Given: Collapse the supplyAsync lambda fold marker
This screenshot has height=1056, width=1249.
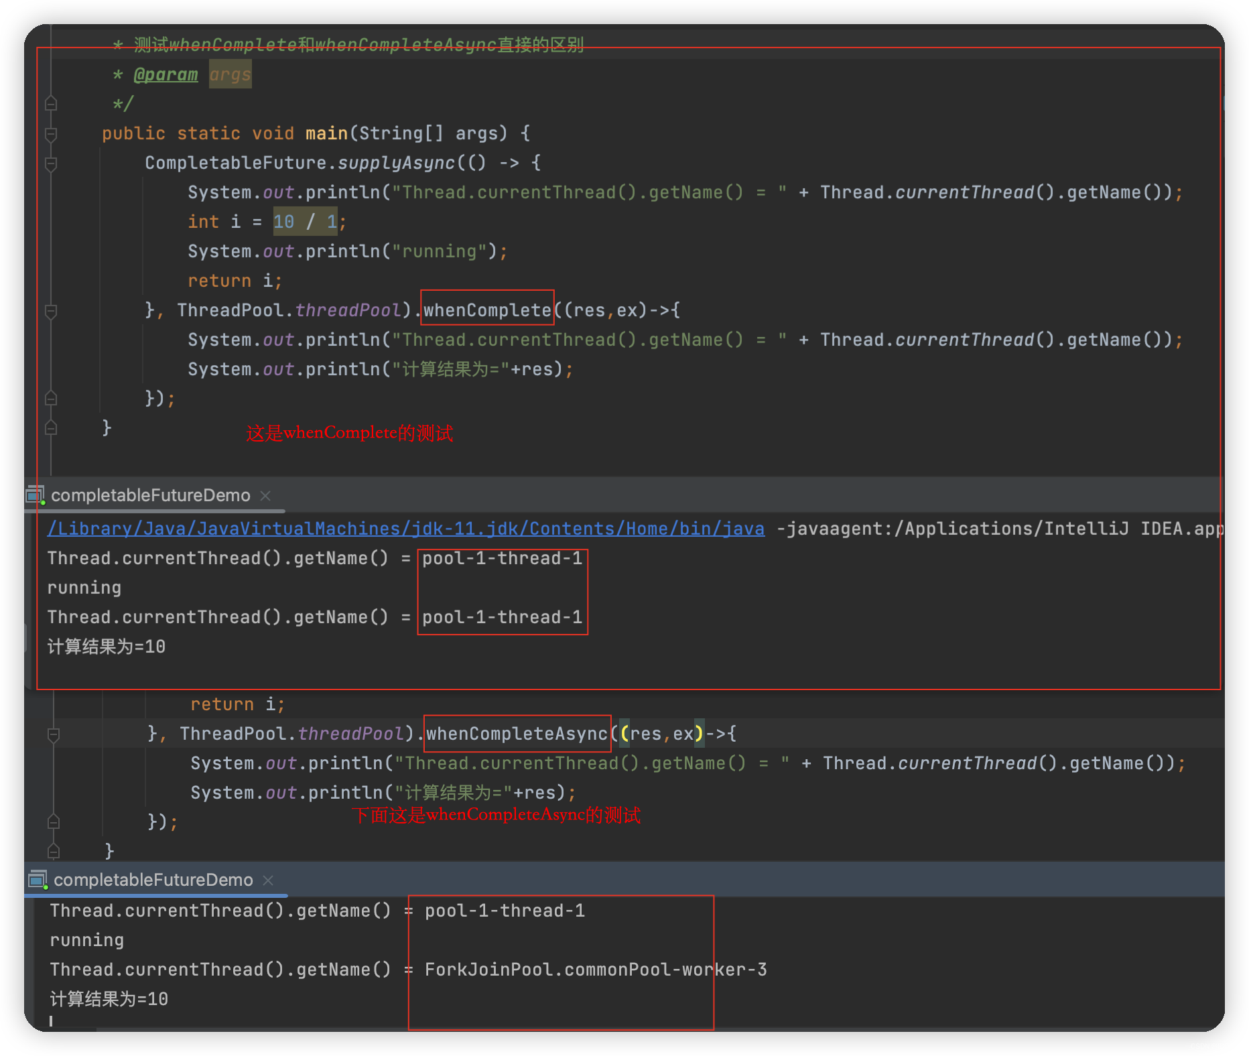Looking at the screenshot, I should tap(51, 163).
